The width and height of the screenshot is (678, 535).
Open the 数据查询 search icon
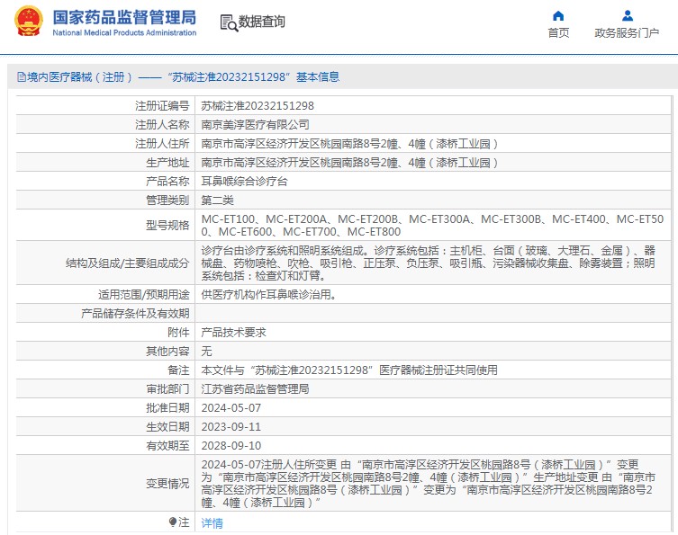coord(229,22)
